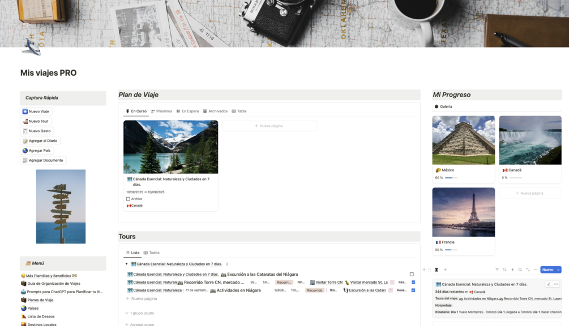569x326 pixels.
Task: Open the Canadá tag on trip card
Action: click(135, 206)
